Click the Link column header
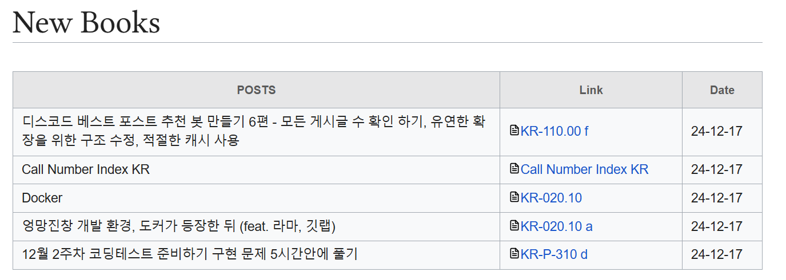The width and height of the screenshot is (786, 280). pyautogui.click(x=591, y=90)
